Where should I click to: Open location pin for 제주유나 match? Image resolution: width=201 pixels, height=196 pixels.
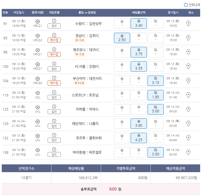coord(188,52)
